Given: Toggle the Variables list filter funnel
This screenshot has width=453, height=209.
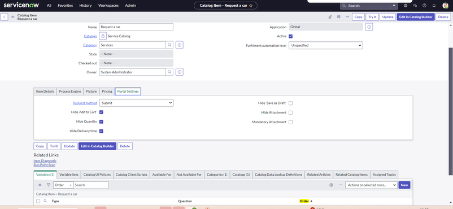Looking at the screenshot, I should [48, 185].
